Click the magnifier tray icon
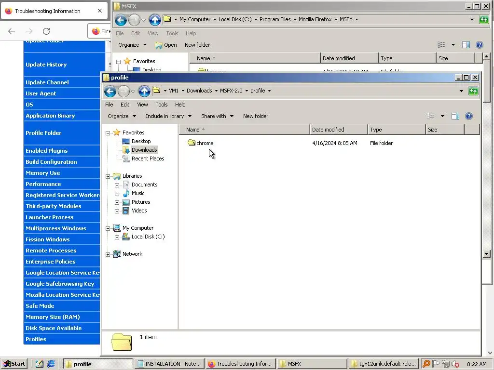Image resolution: width=494 pixels, height=370 pixels. point(426,364)
